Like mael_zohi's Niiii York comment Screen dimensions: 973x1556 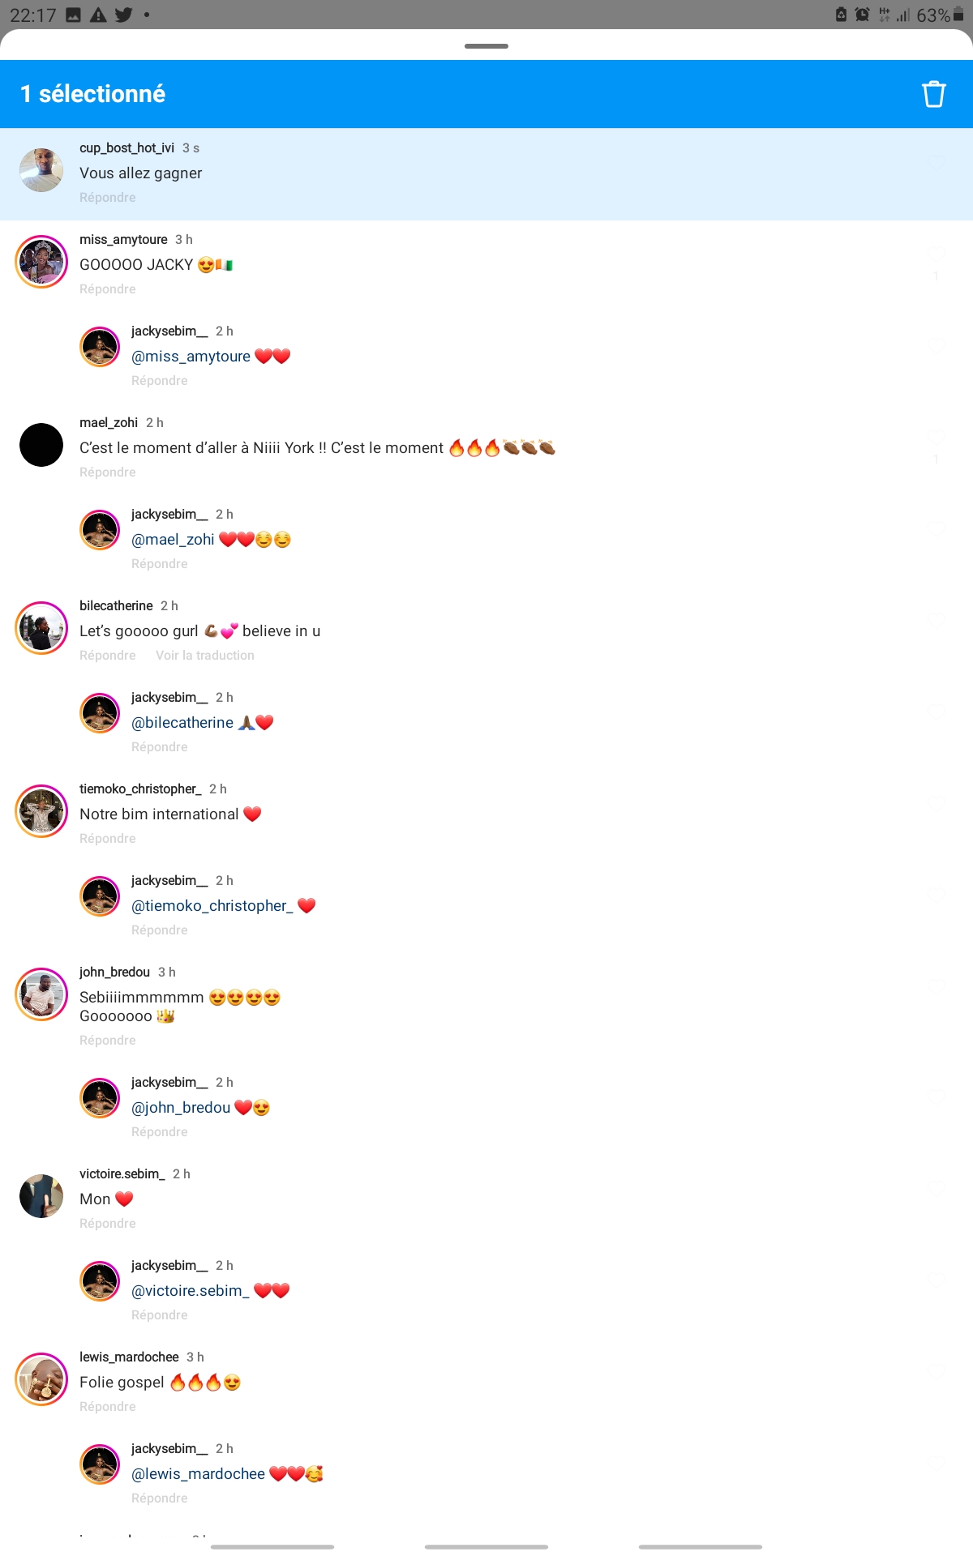[937, 437]
